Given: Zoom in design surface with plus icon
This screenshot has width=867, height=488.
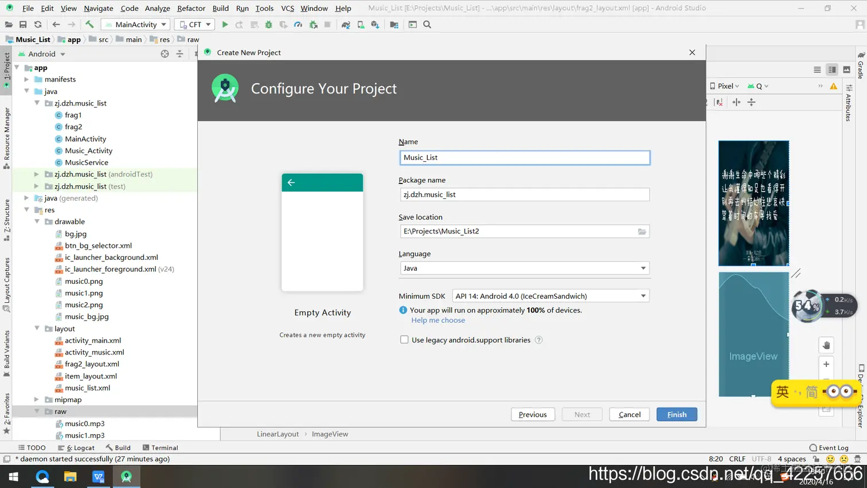Looking at the screenshot, I should (826, 364).
